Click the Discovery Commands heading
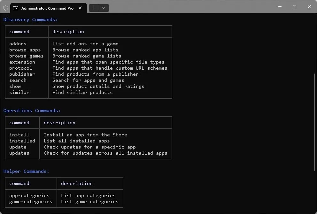The image size is (317, 214). click(30, 19)
